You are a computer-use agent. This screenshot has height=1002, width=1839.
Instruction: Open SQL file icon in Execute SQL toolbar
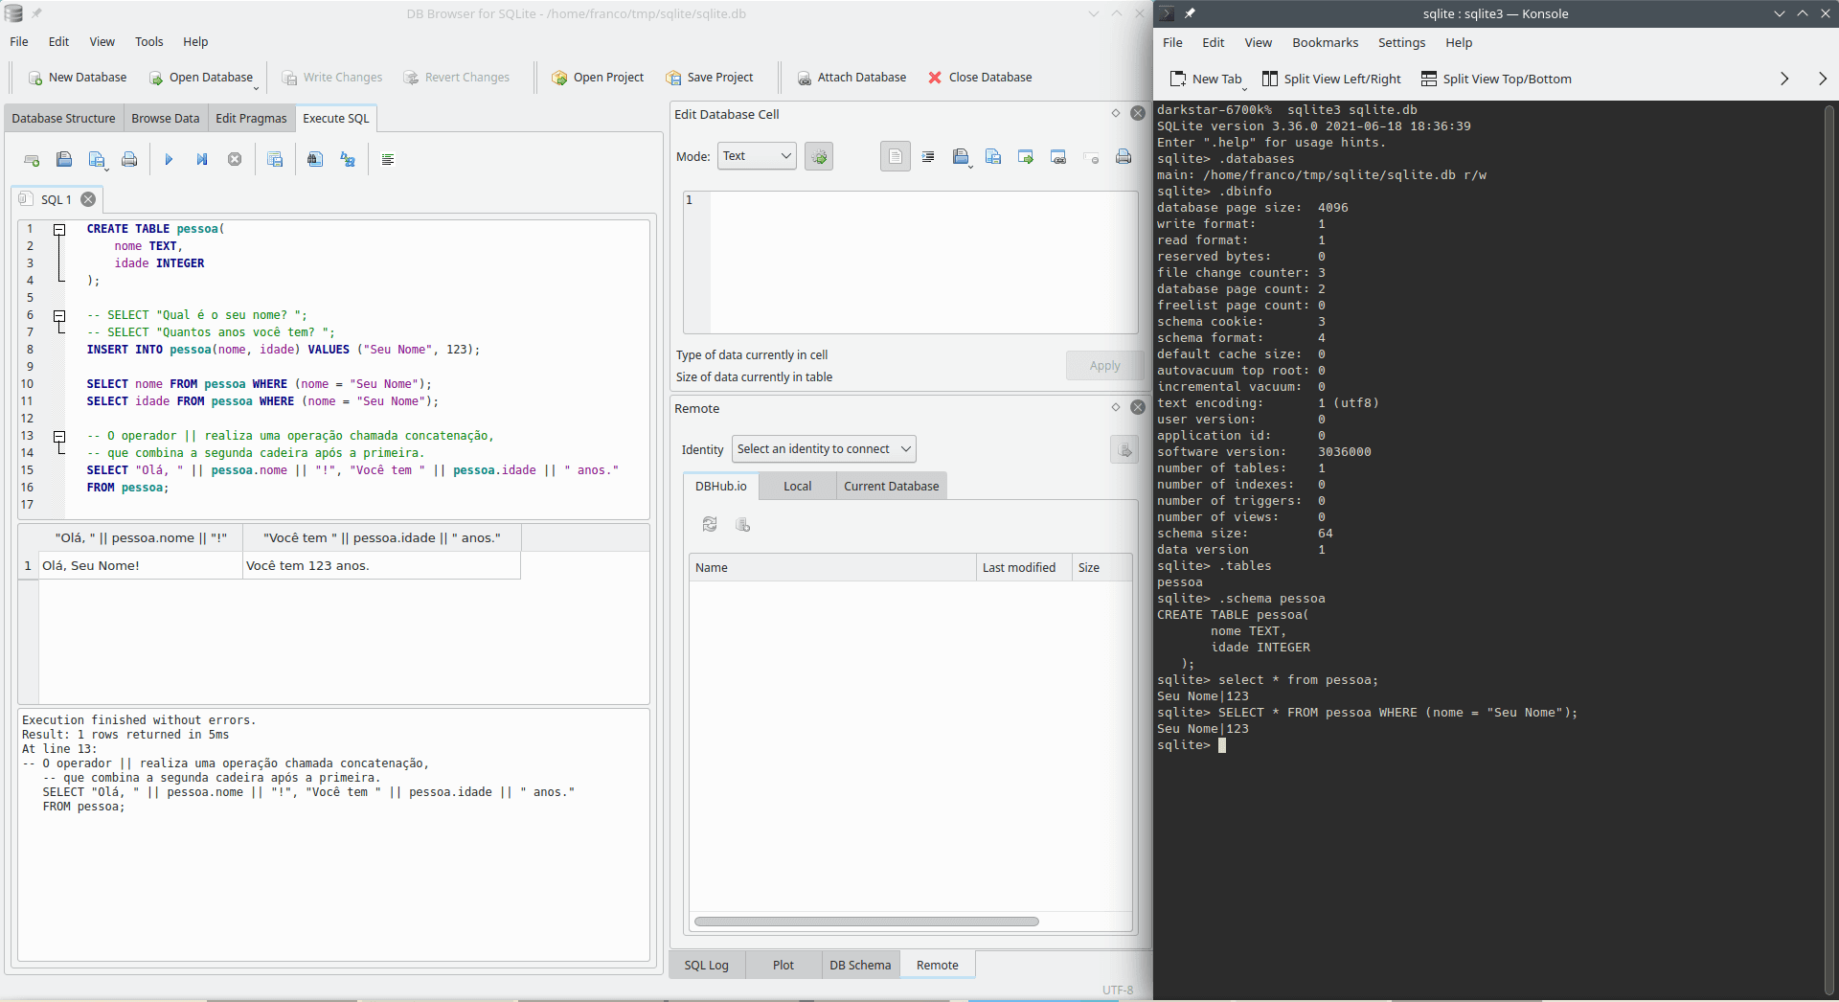64,159
